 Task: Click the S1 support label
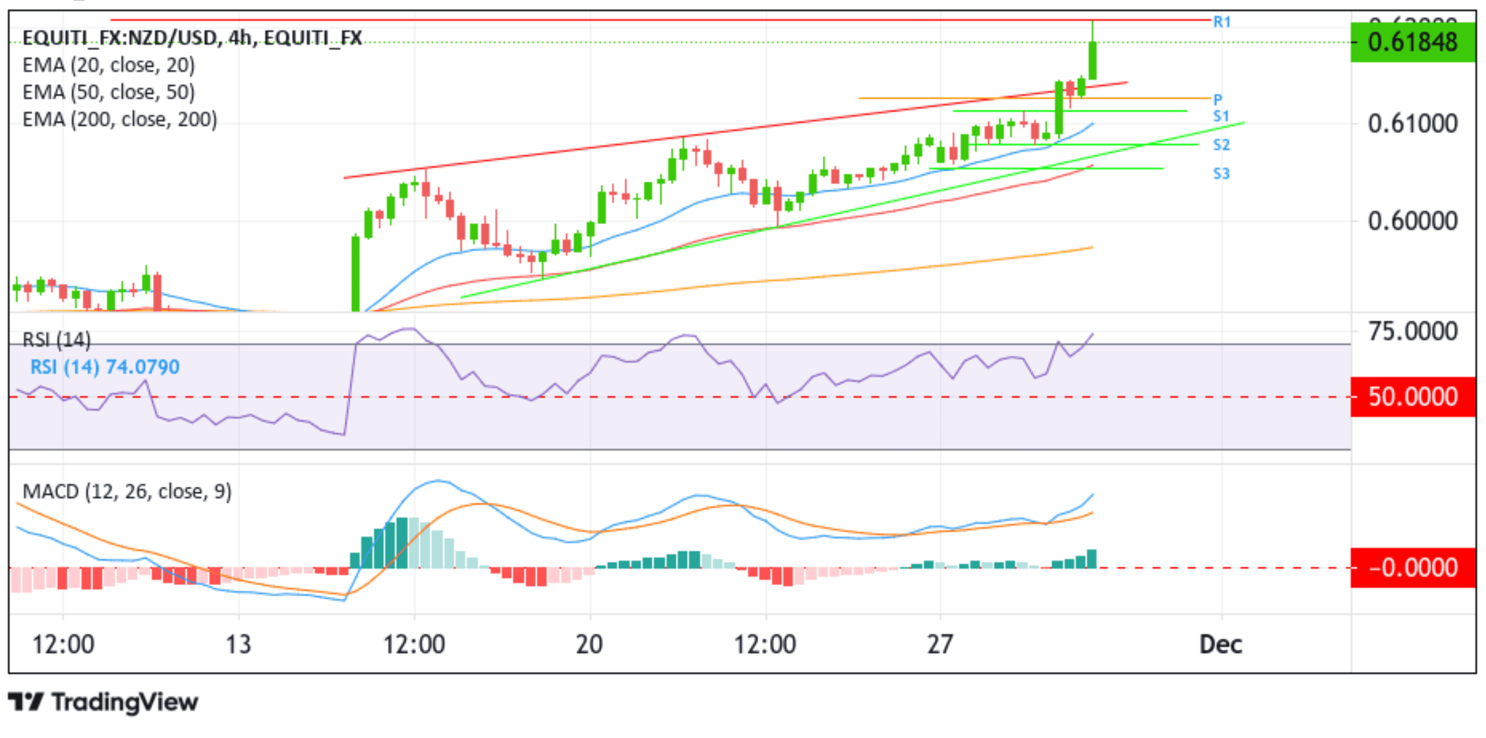tap(1222, 117)
